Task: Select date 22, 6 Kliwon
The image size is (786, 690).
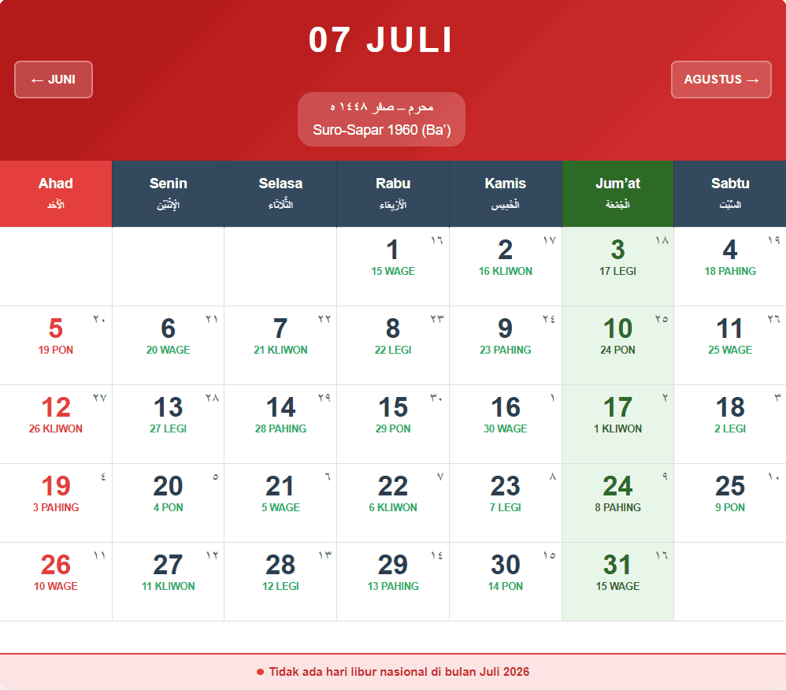Action: point(393,503)
